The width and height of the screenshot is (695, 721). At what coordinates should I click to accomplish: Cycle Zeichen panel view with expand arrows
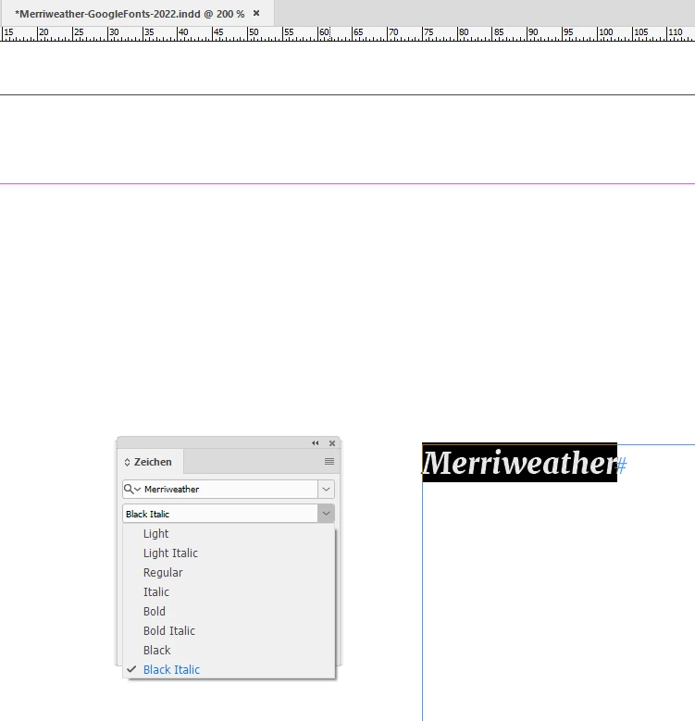tap(128, 462)
